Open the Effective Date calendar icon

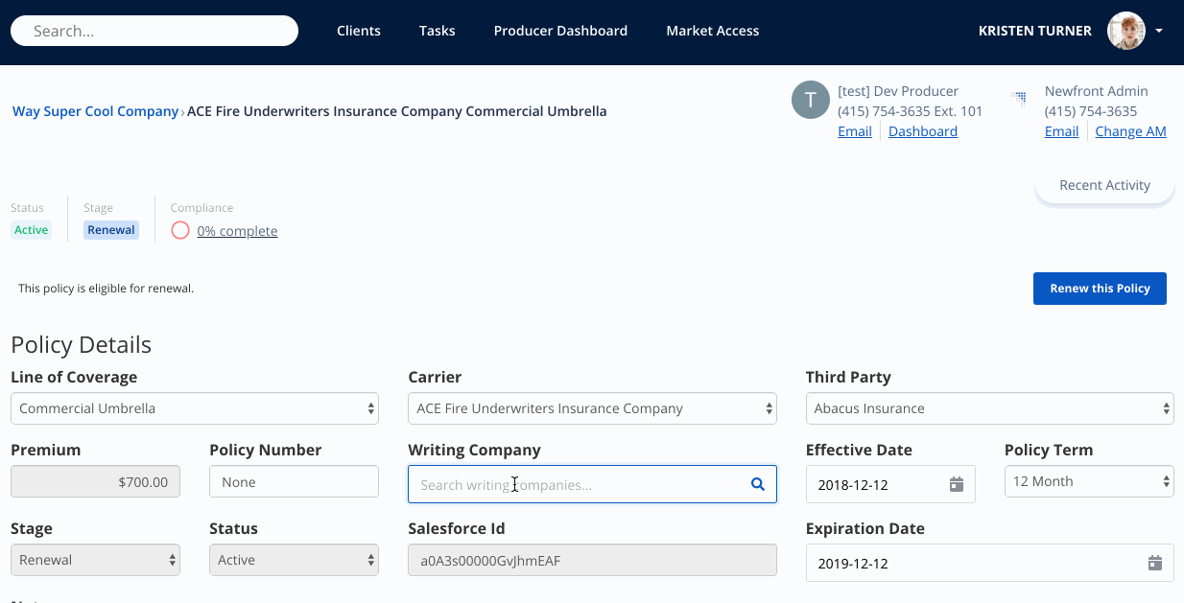[956, 485]
